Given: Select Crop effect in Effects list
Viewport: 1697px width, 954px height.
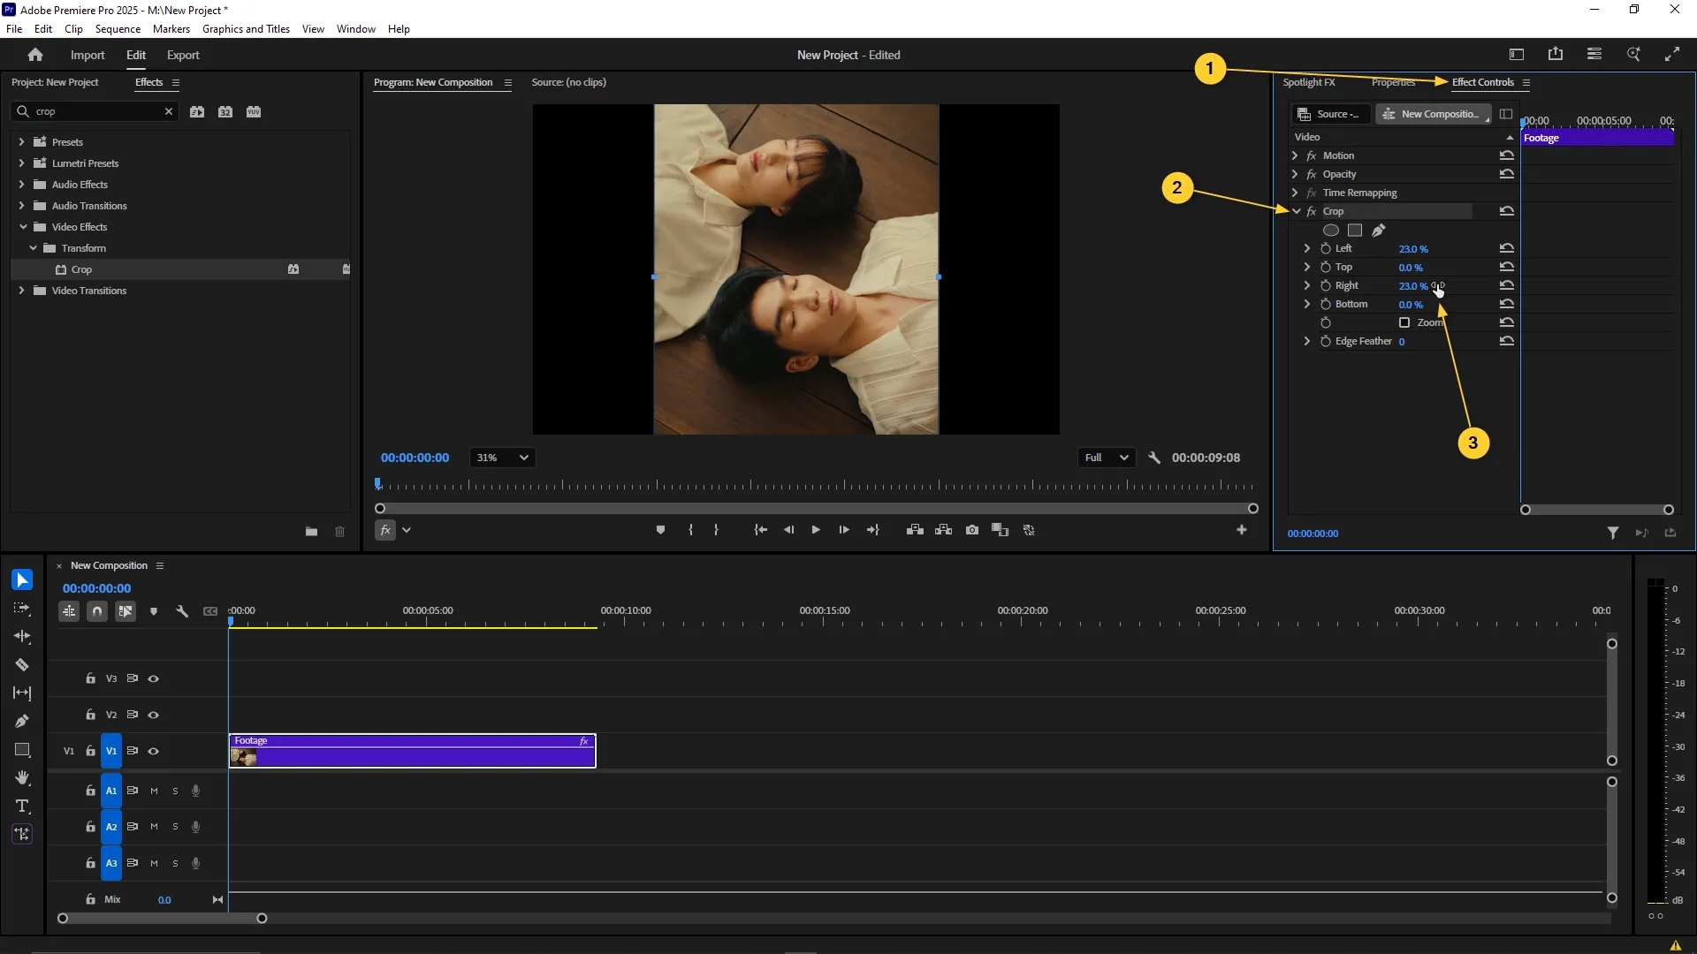Looking at the screenshot, I should (x=81, y=269).
